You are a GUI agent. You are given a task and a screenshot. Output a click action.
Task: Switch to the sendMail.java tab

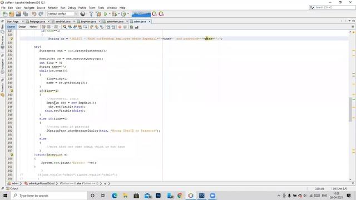pyautogui.click(x=63, y=22)
